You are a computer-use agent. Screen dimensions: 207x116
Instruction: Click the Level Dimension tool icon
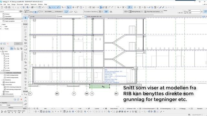26,98
